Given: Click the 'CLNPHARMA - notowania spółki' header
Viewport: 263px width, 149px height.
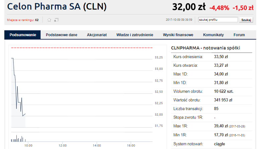Looking at the screenshot, I should tap(205, 48).
